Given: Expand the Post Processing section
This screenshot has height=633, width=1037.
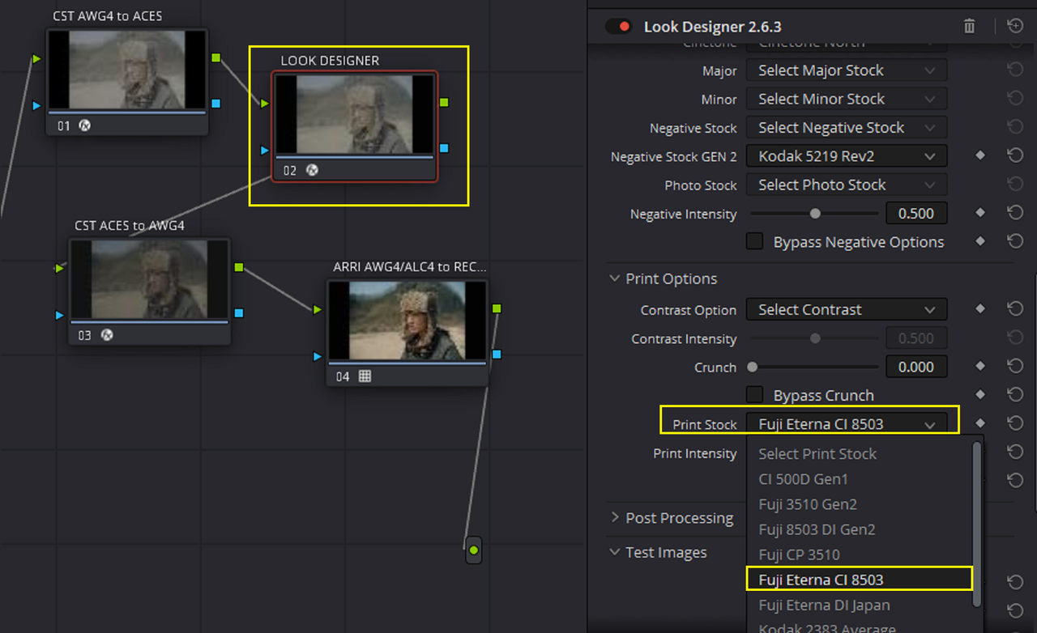Looking at the screenshot, I should coord(615,518).
